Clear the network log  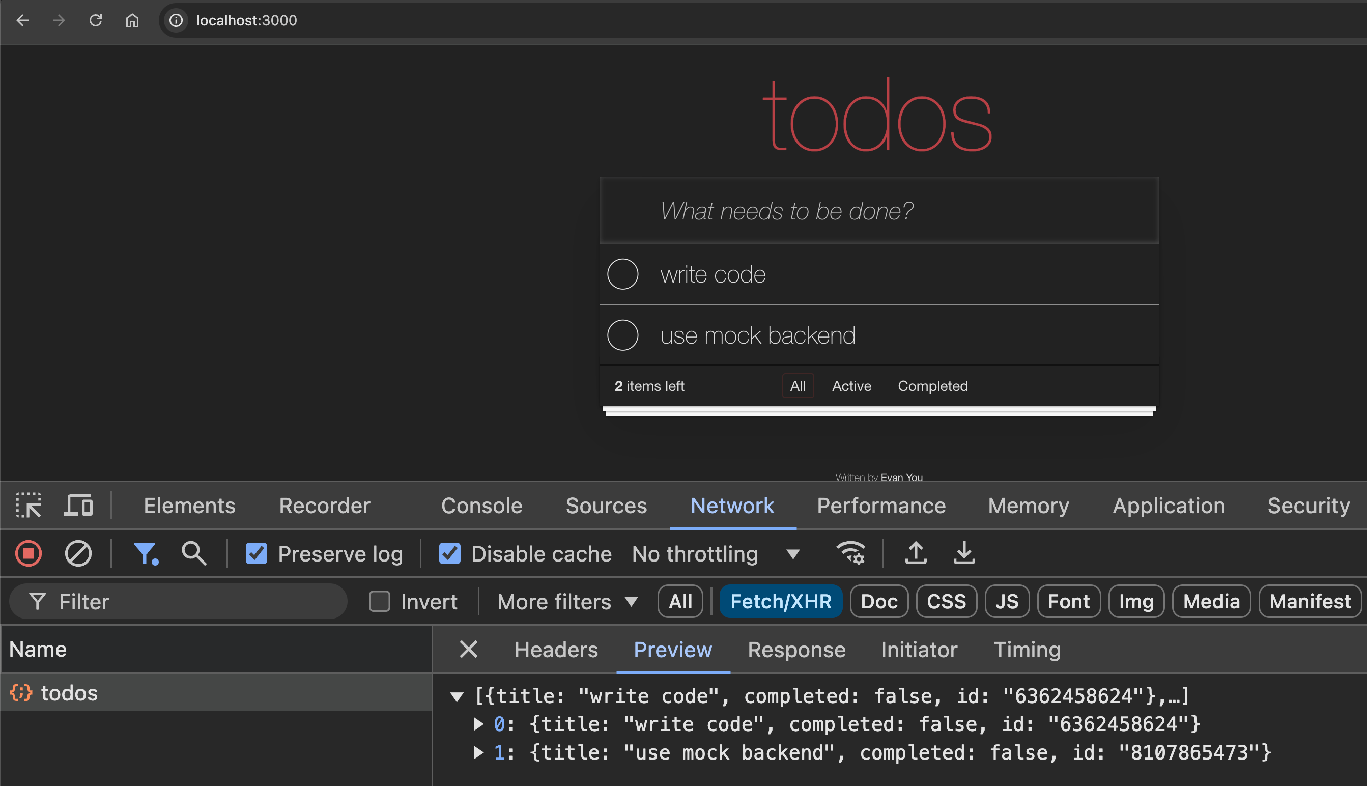[78, 553]
